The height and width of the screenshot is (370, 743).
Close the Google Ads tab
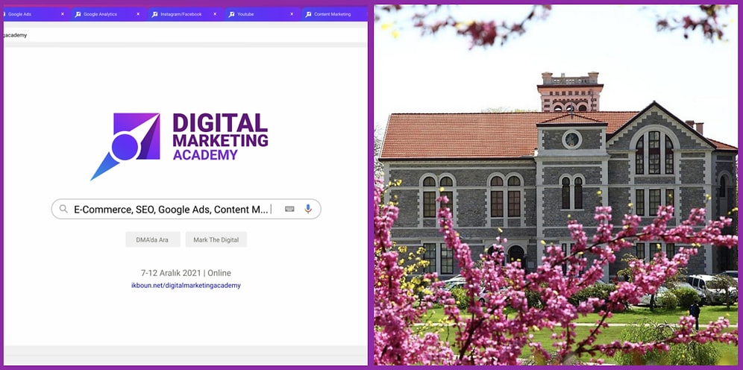[x=63, y=14]
